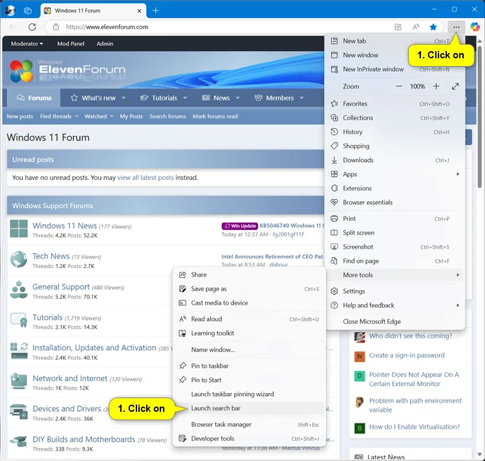The image size is (485, 461).
Task: Click the 100% zoom level value
Action: (418, 86)
